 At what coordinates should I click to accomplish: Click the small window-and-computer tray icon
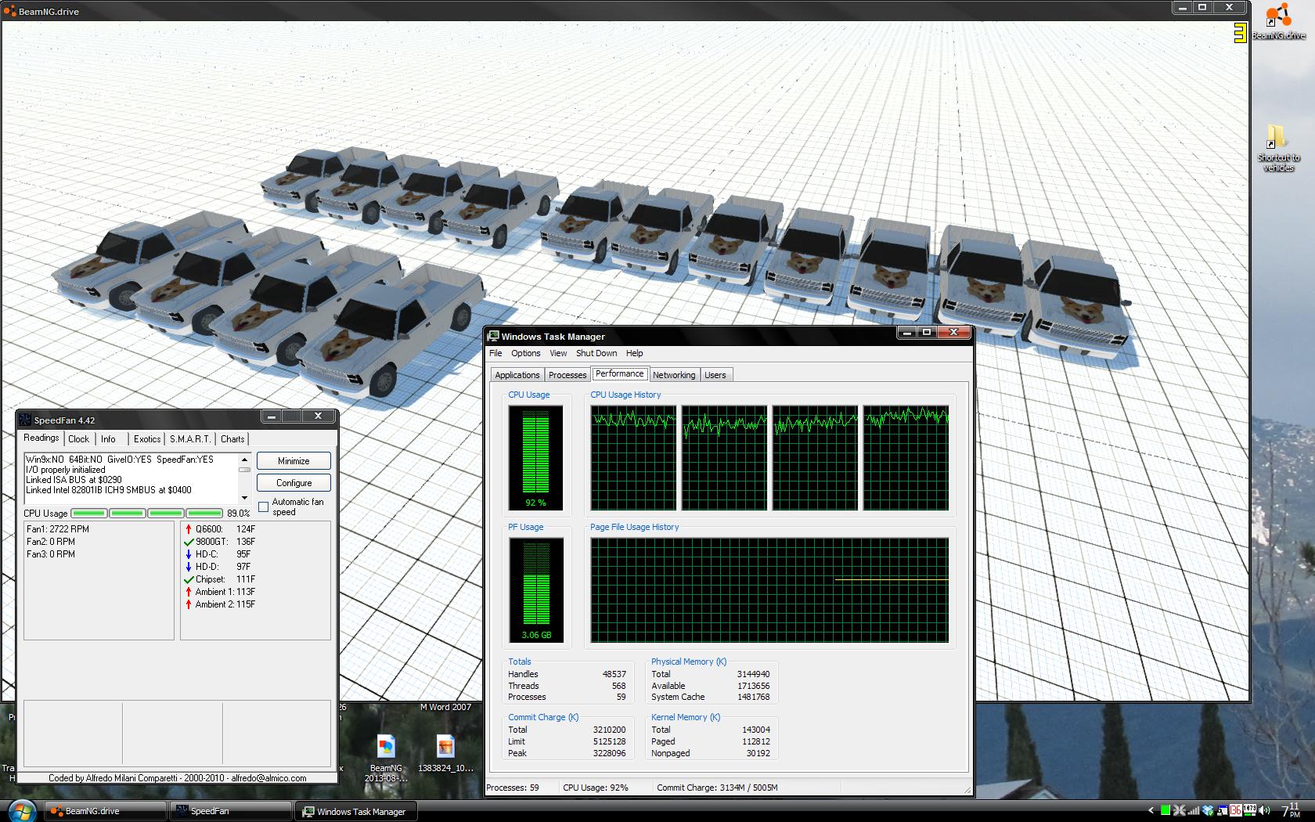(x=1222, y=811)
